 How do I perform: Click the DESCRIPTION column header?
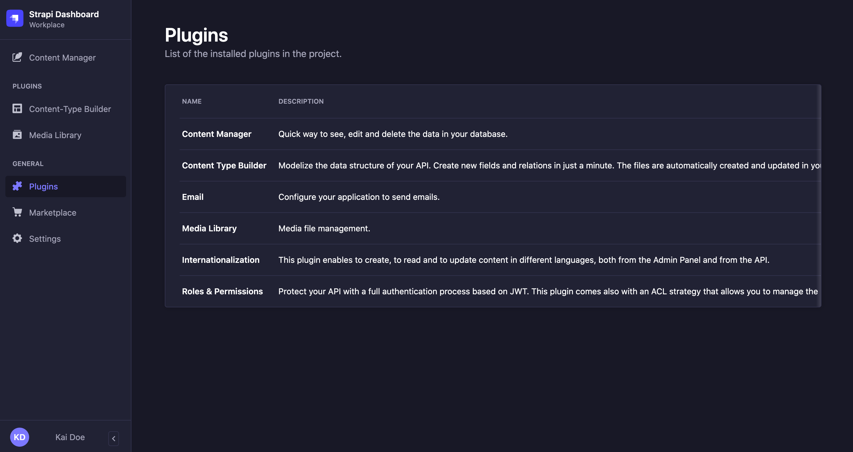click(301, 101)
